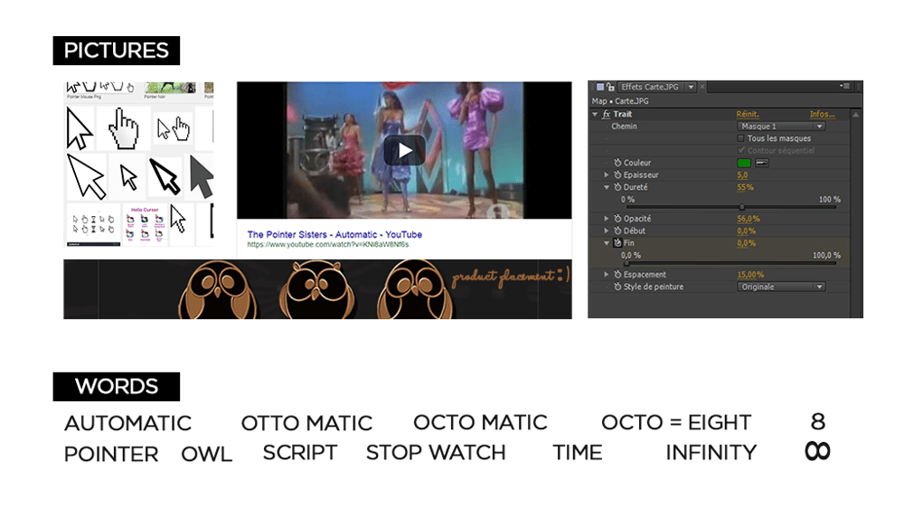904x508 pixels.
Task: Click the words OTTO MATIC
Action: [306, 423]
